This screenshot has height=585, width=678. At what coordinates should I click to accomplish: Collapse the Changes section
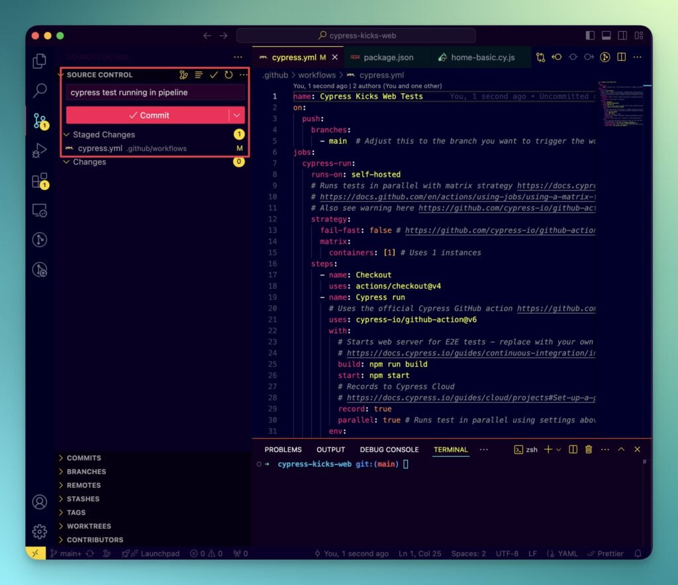click(66, 161)
